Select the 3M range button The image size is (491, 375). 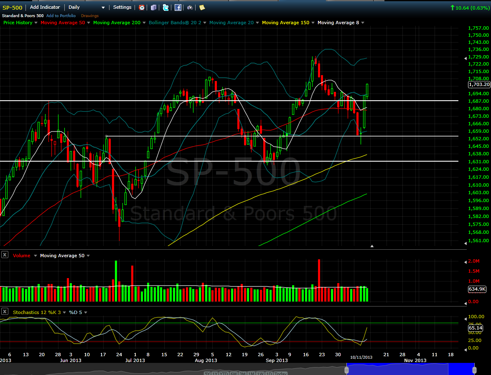tap(243, 373)
